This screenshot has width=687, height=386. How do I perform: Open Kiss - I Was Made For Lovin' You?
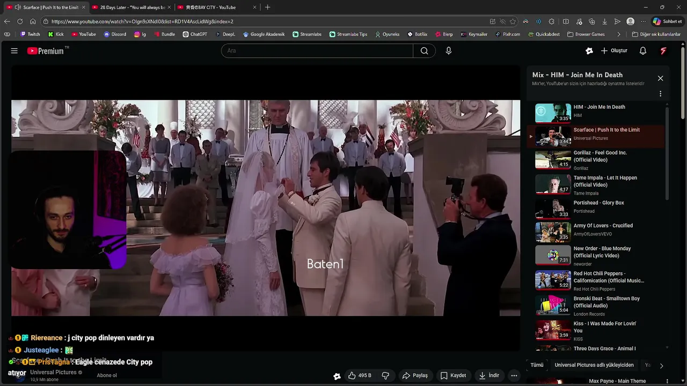point(596,330)
